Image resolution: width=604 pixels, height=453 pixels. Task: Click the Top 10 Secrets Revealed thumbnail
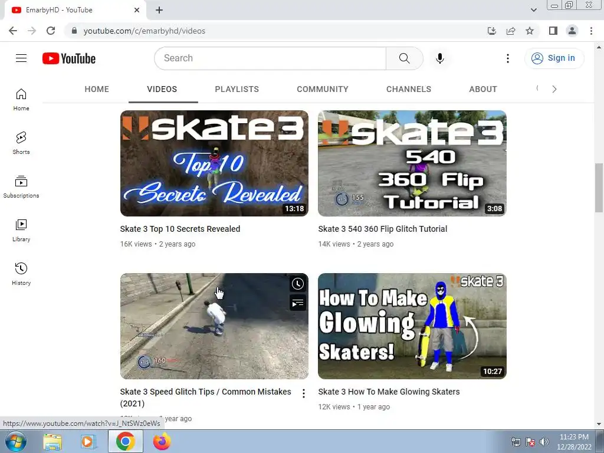(214, 163)
